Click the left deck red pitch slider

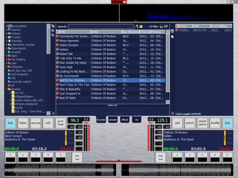(89, 138)
